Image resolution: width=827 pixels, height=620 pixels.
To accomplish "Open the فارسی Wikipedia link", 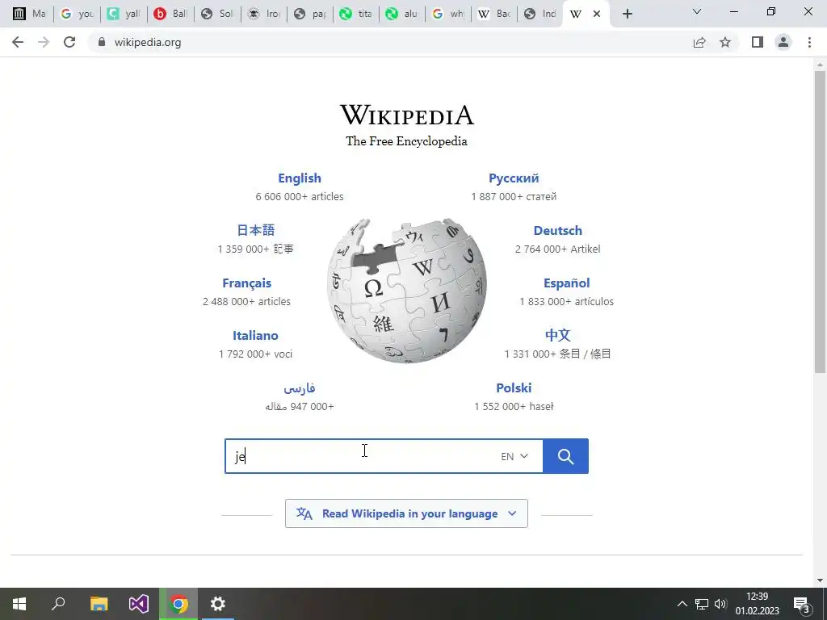I will (x=300, y=388).
